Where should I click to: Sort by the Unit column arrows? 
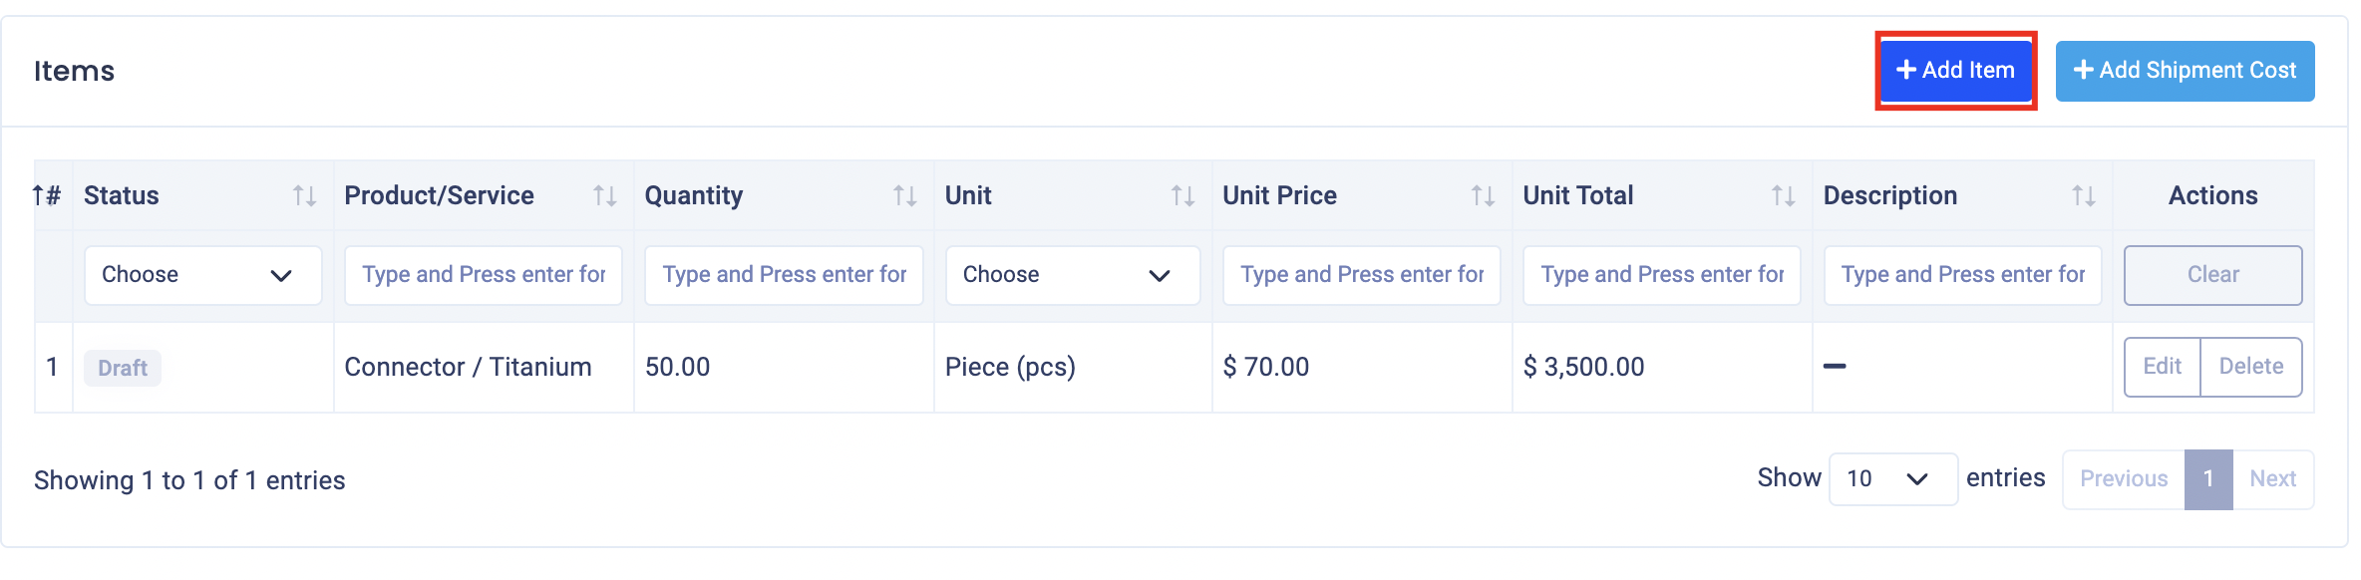pyautogui.click(x=1182, y=196)
